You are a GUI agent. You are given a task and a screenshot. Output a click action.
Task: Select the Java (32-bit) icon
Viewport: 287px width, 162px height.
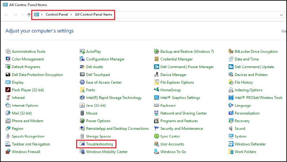[x=82, y=105]
